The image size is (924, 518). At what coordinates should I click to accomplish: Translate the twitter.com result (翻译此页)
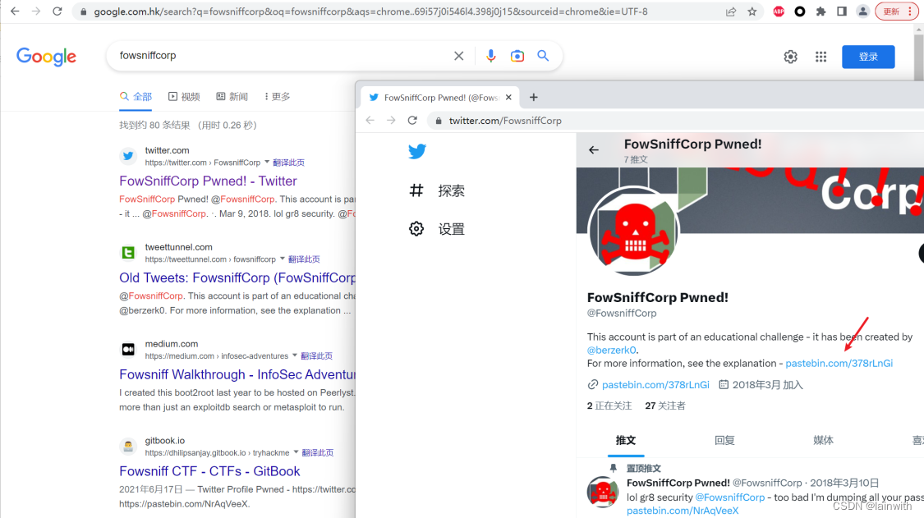pyautogui.click(x=288, y=163)
